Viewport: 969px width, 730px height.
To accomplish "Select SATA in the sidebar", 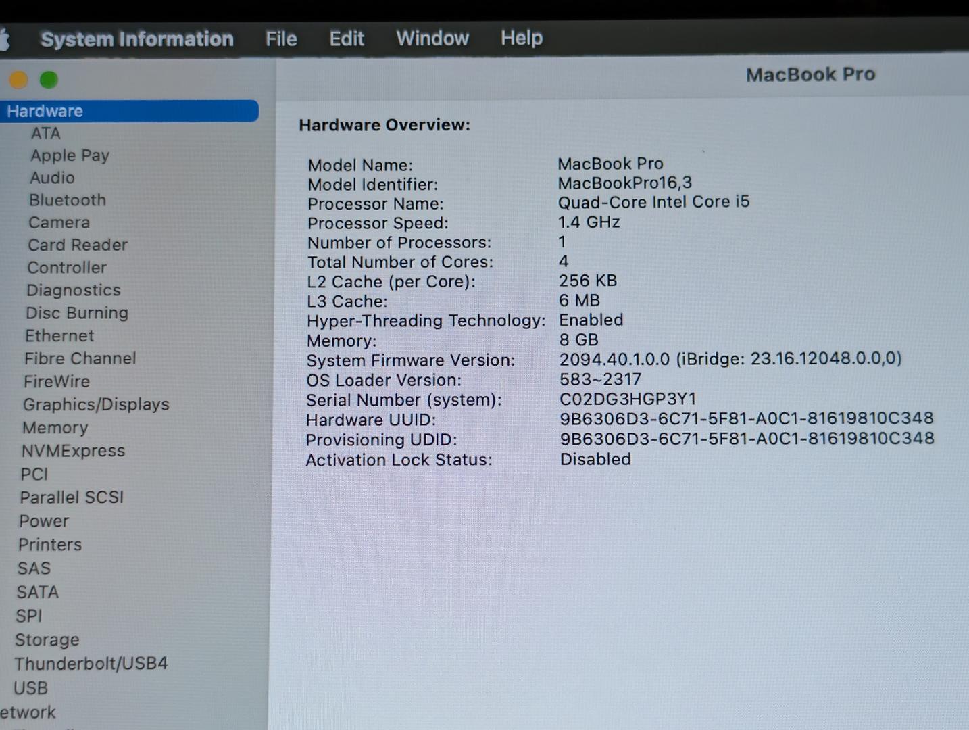I will click(x=38, y=592).
